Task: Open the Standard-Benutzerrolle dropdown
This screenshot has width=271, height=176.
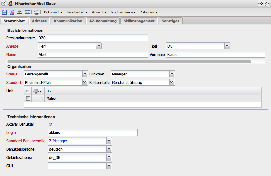Action: [x=109, y=141]
